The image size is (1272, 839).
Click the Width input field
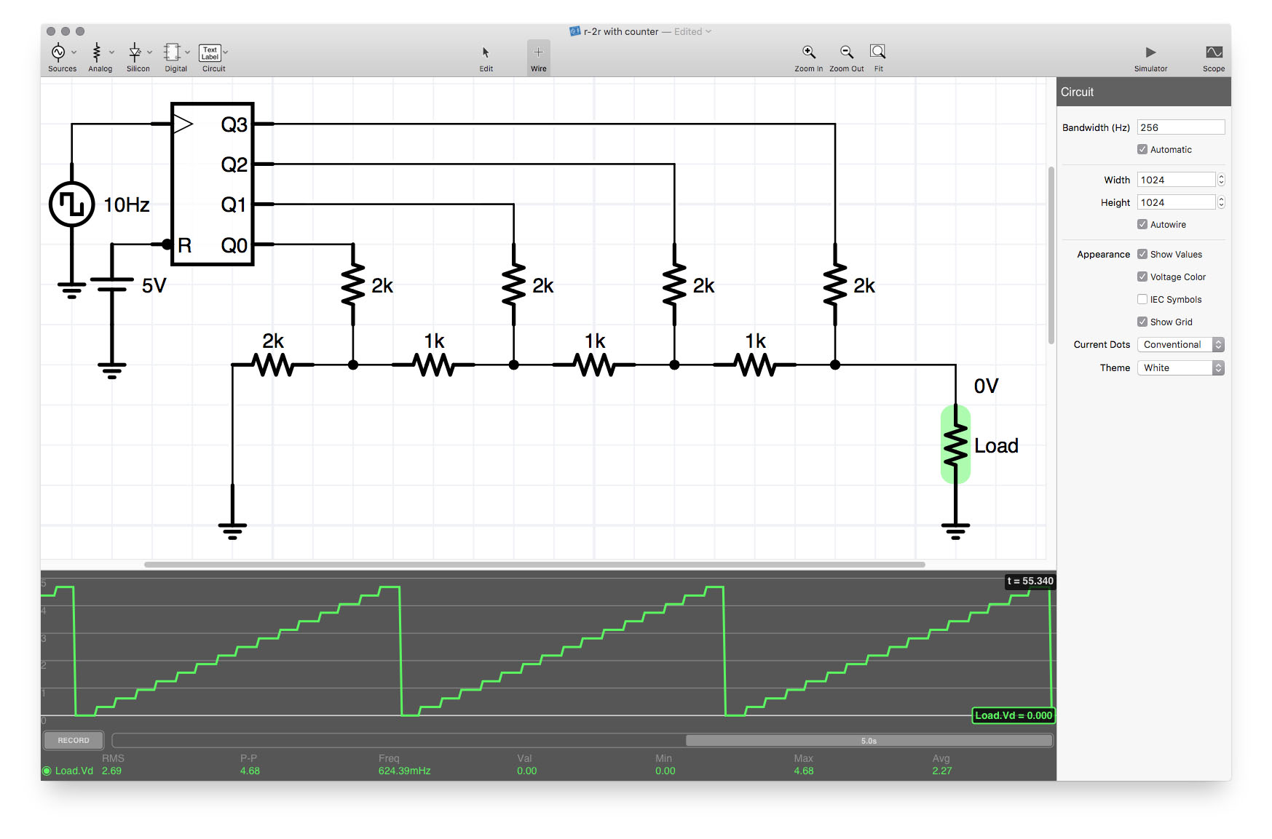pyautogui.click(x=1177, y=180)
